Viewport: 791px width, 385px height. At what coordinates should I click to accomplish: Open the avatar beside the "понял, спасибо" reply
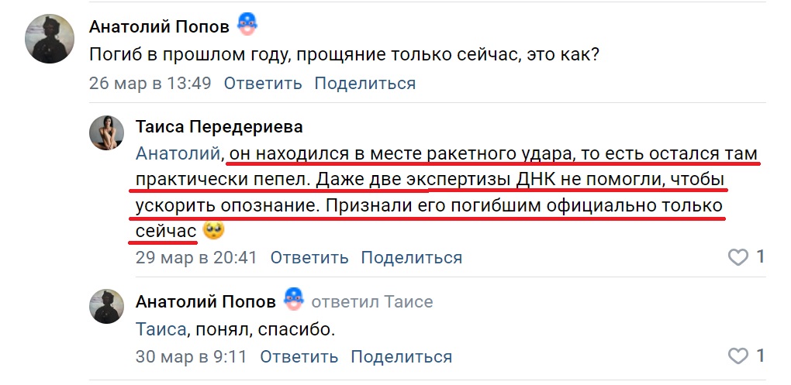[108, 306]
